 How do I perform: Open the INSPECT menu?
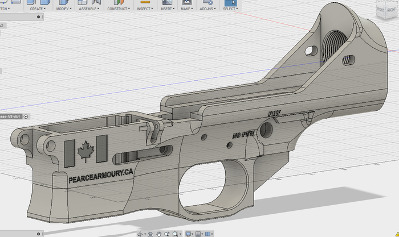tap(144, 9)
